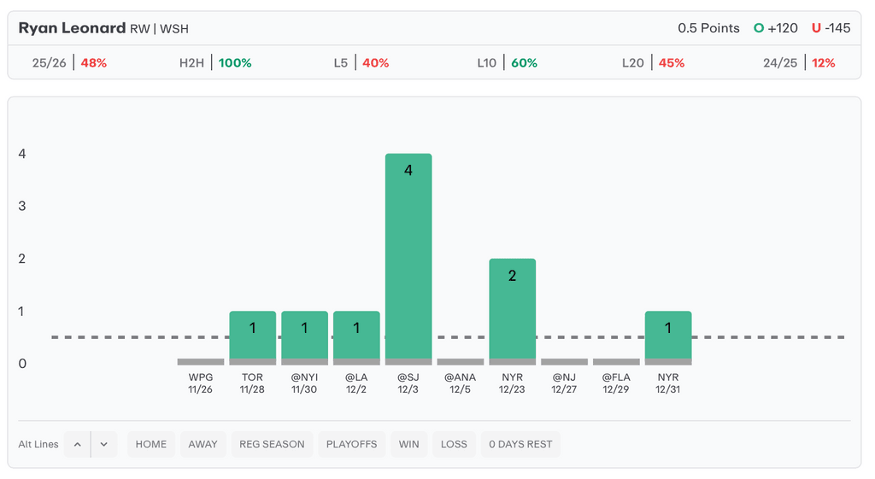Switch to L10 games split

[507, 63]
